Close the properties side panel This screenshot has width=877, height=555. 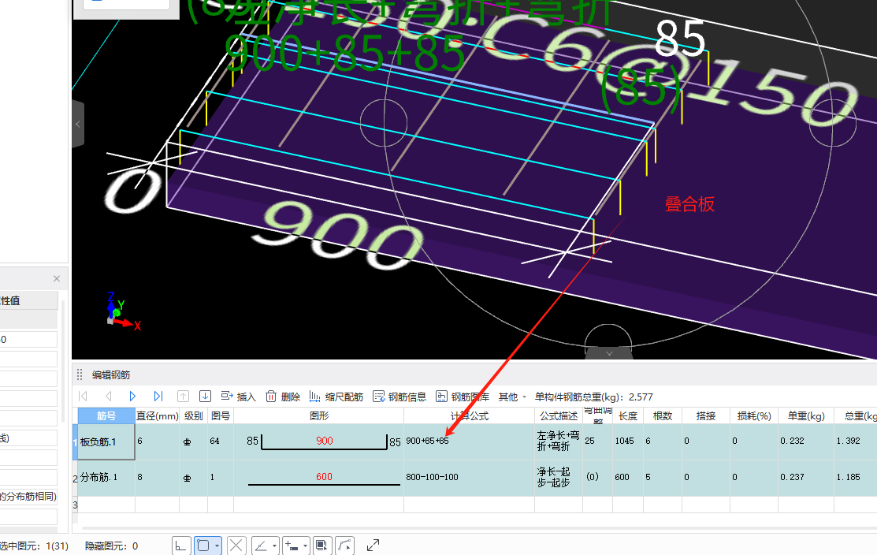click(57, 278)
